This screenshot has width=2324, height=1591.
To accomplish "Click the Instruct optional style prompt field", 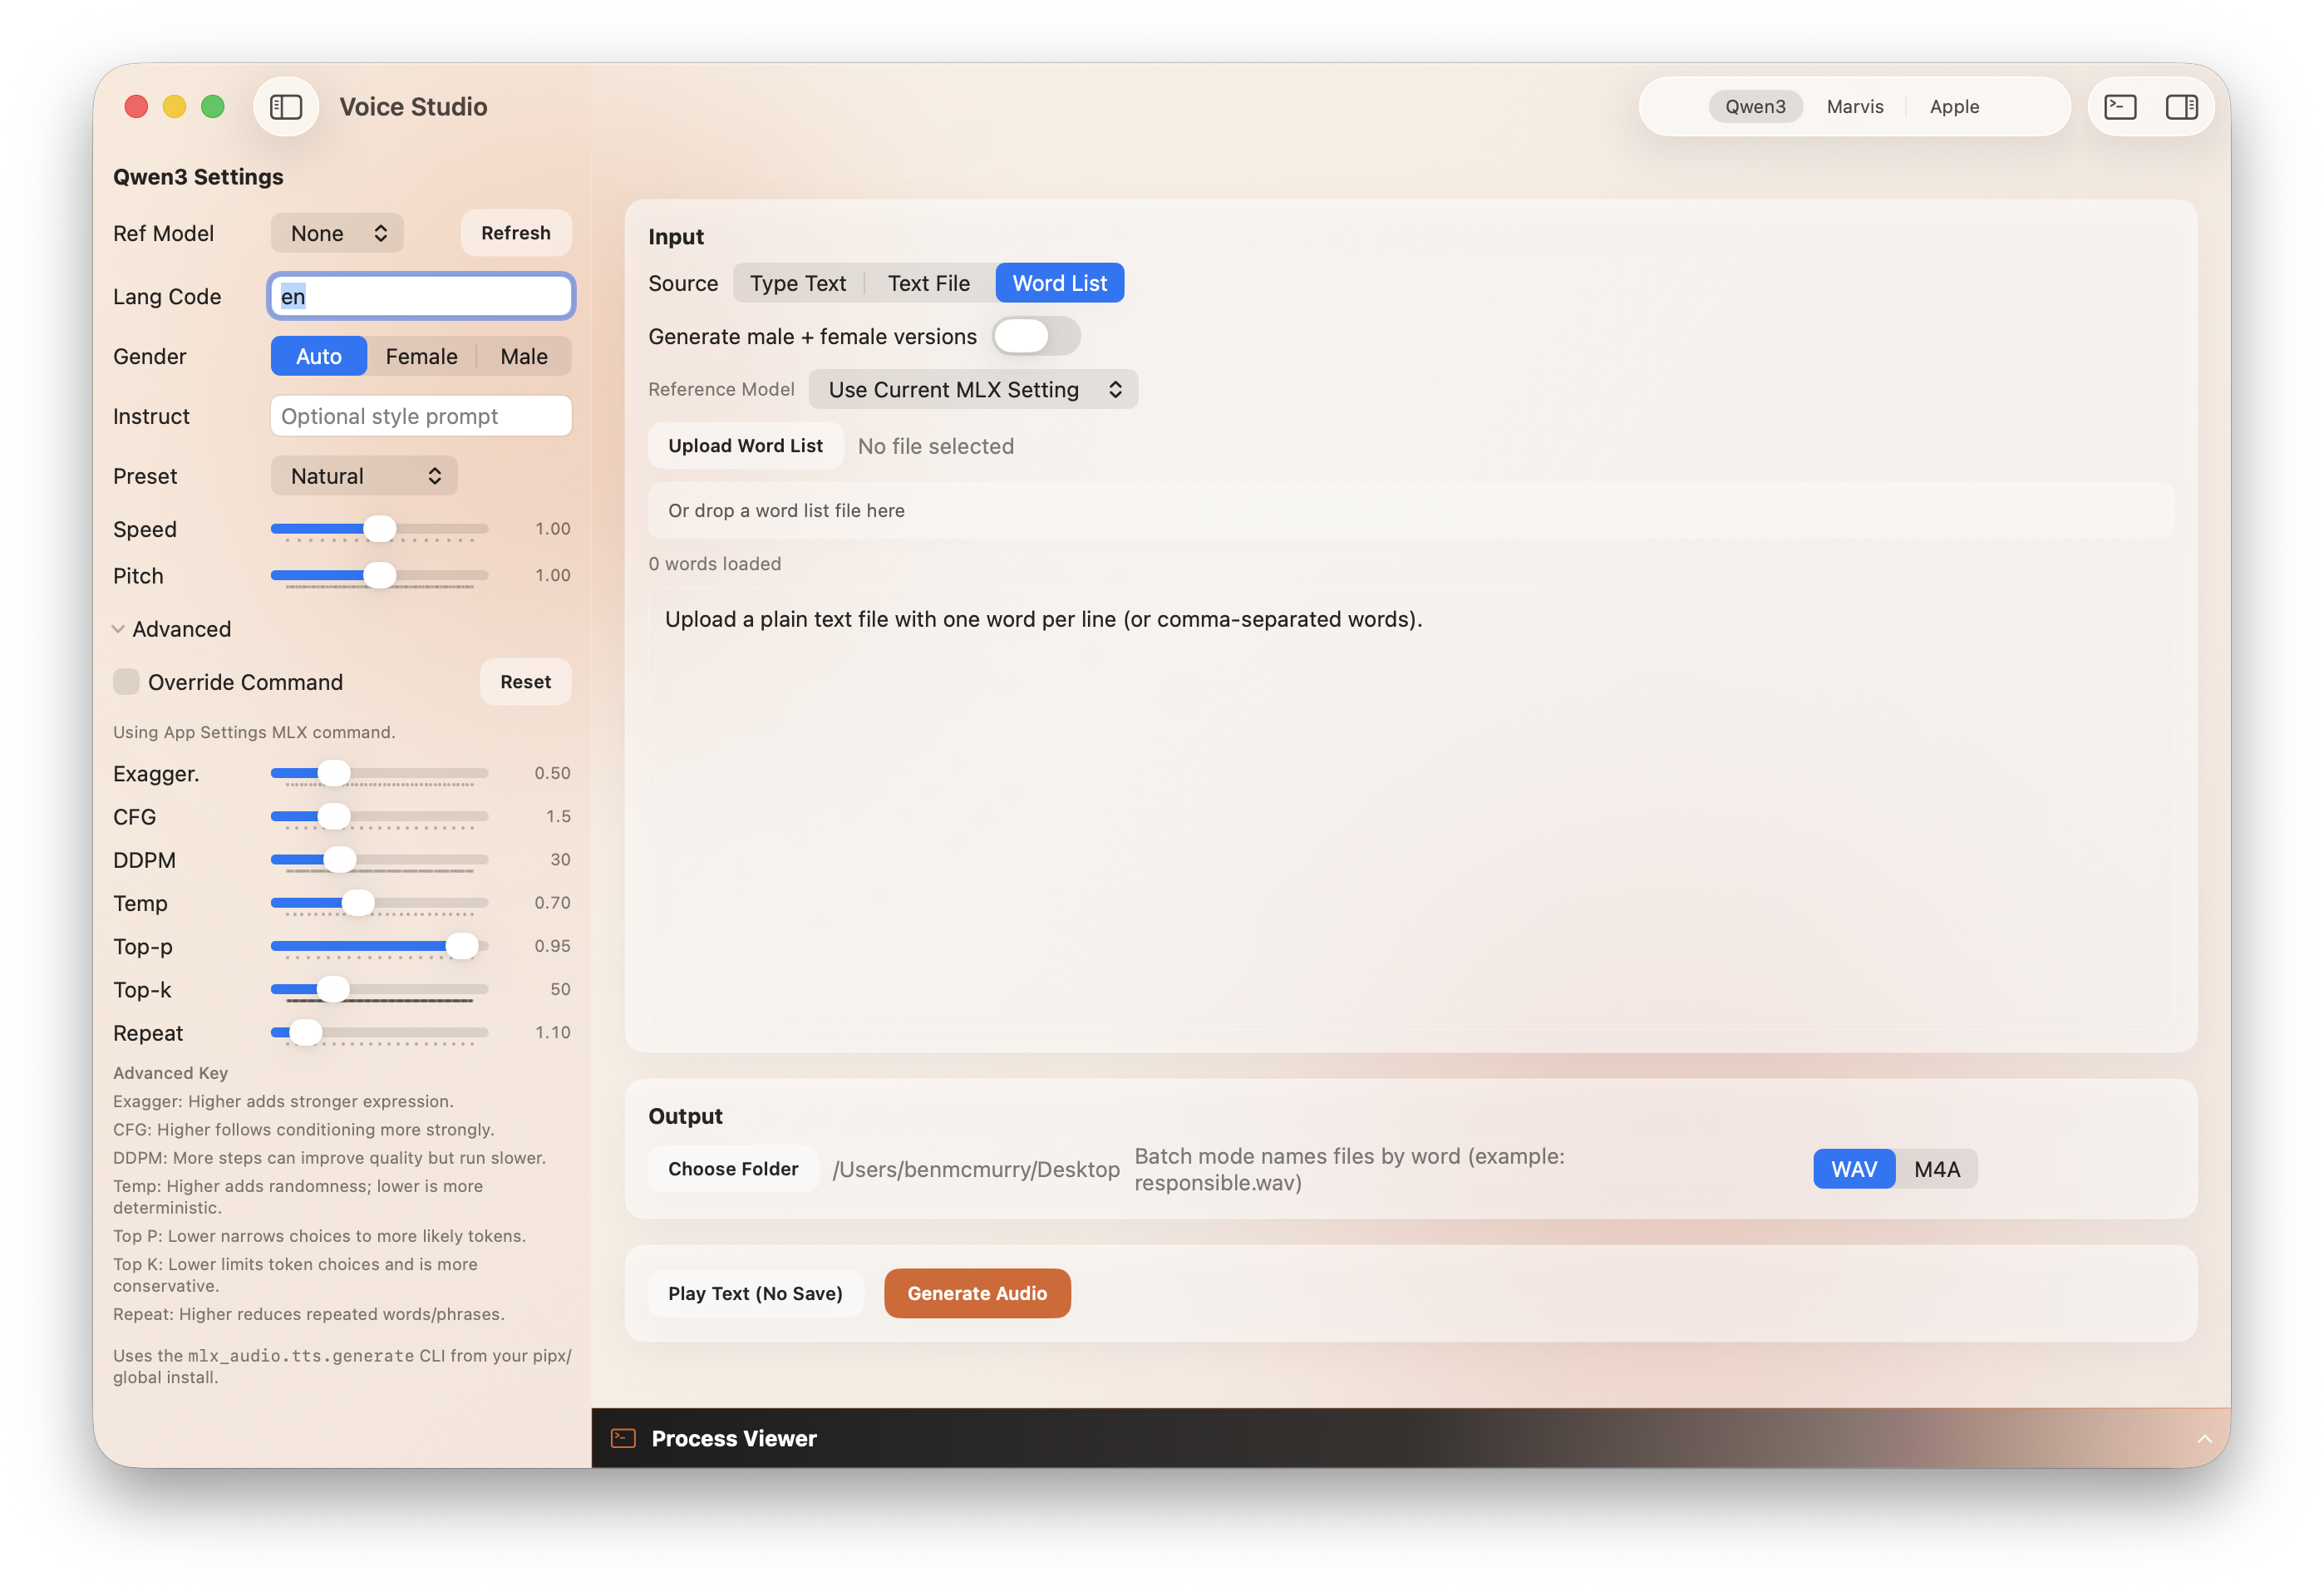I will pyautogui.click(x=421, y=416).
